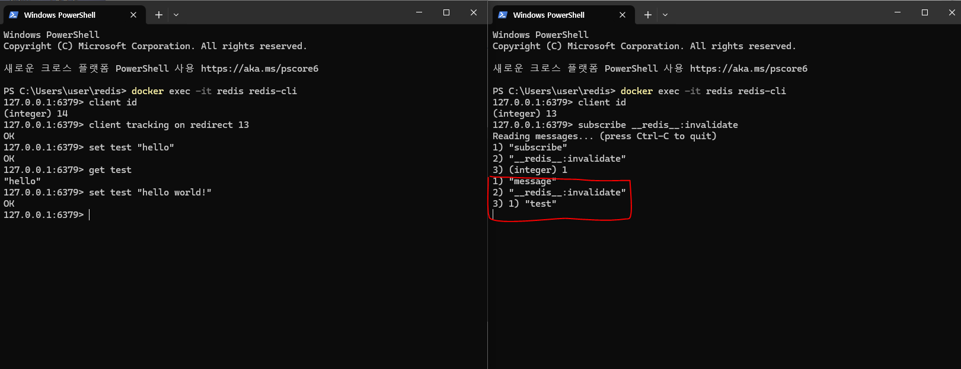The width and height of the screenshot is (961, 369).
Task: Click the 'set test "hello"' command line
Action: click(x=89, y=147)
